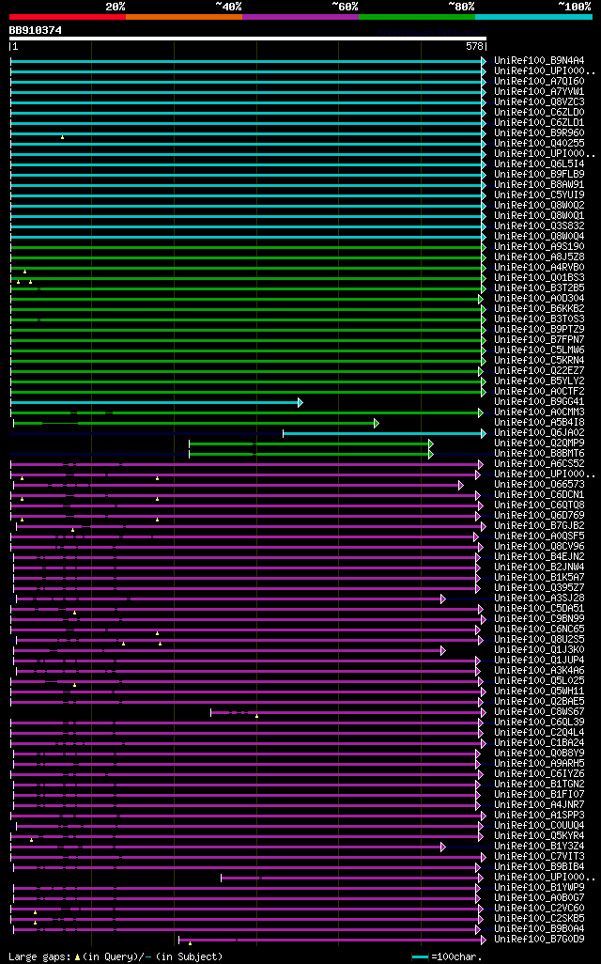Open hit UniRef100_Q3S832

tap(540, 225)
